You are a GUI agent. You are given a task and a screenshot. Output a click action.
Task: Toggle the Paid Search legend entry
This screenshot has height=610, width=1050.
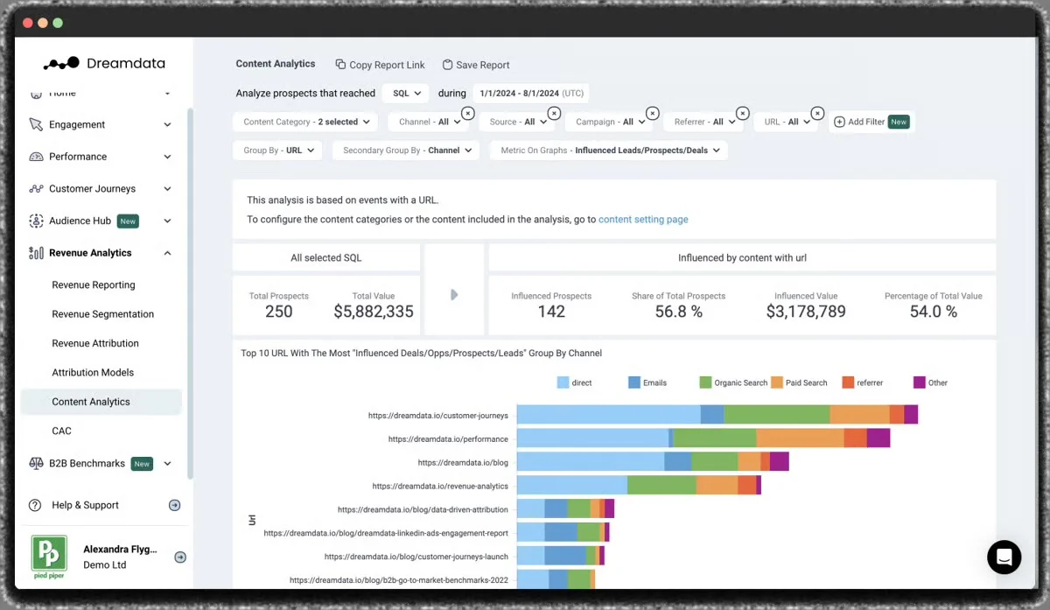pyautogui.click(x=799, y=382)
